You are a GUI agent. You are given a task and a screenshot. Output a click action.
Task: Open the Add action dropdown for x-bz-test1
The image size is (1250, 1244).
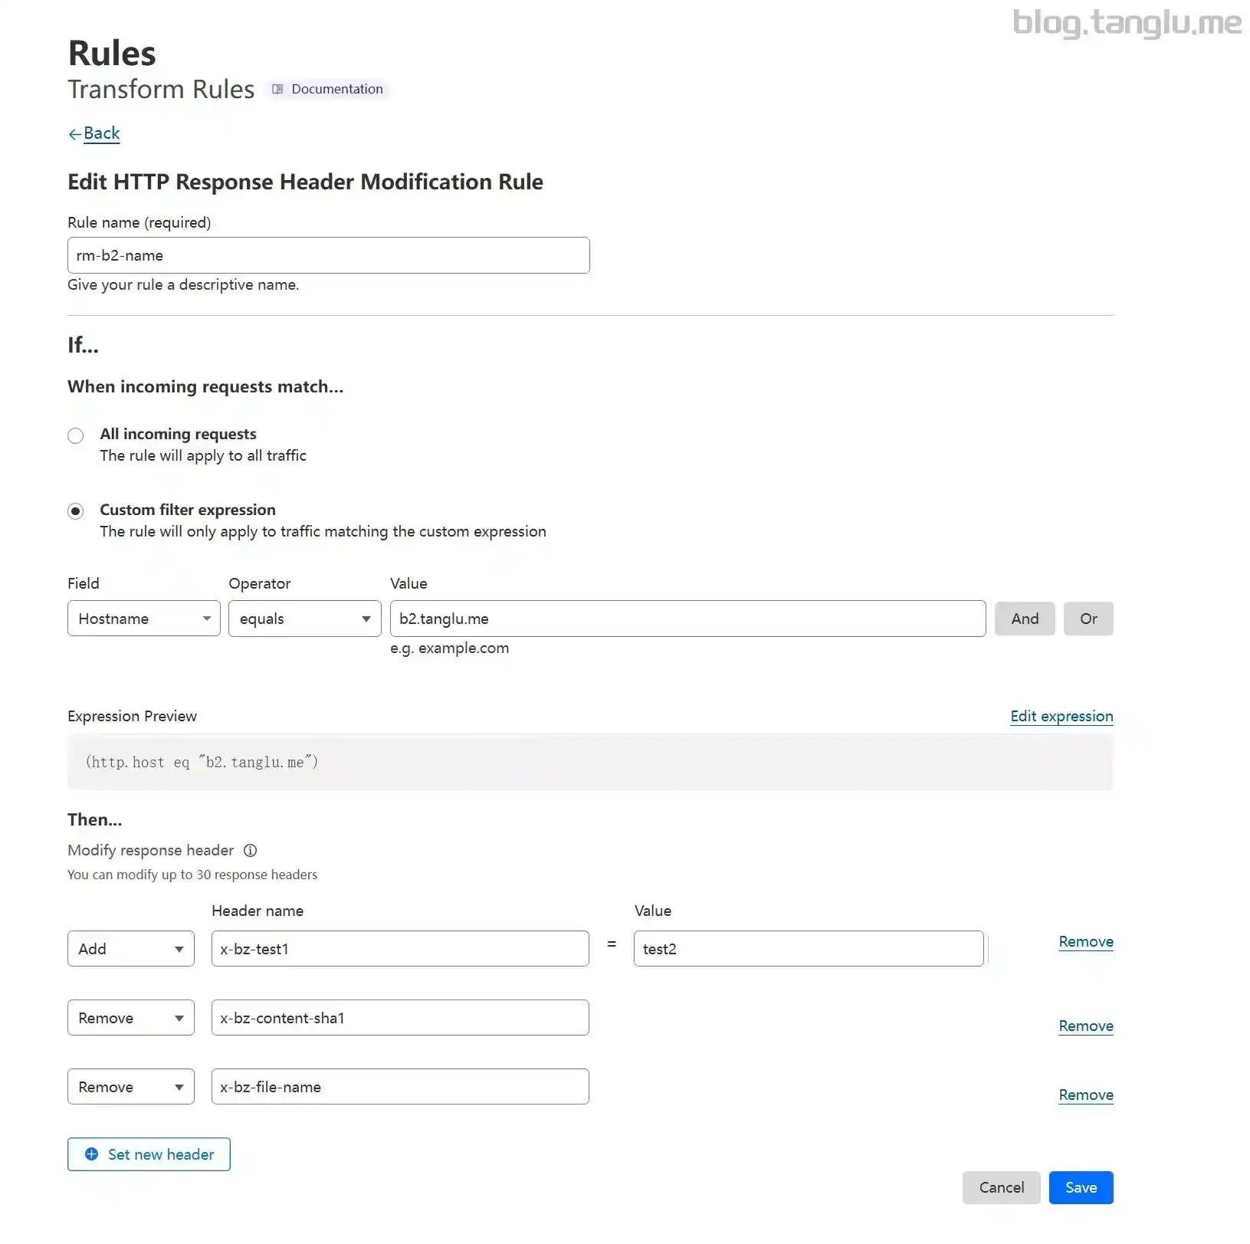tap(131, 948)
